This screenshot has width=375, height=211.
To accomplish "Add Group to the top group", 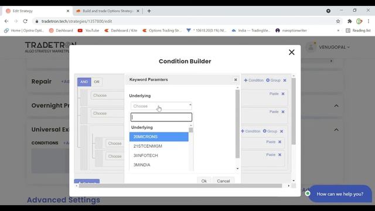I will [273, 80].
